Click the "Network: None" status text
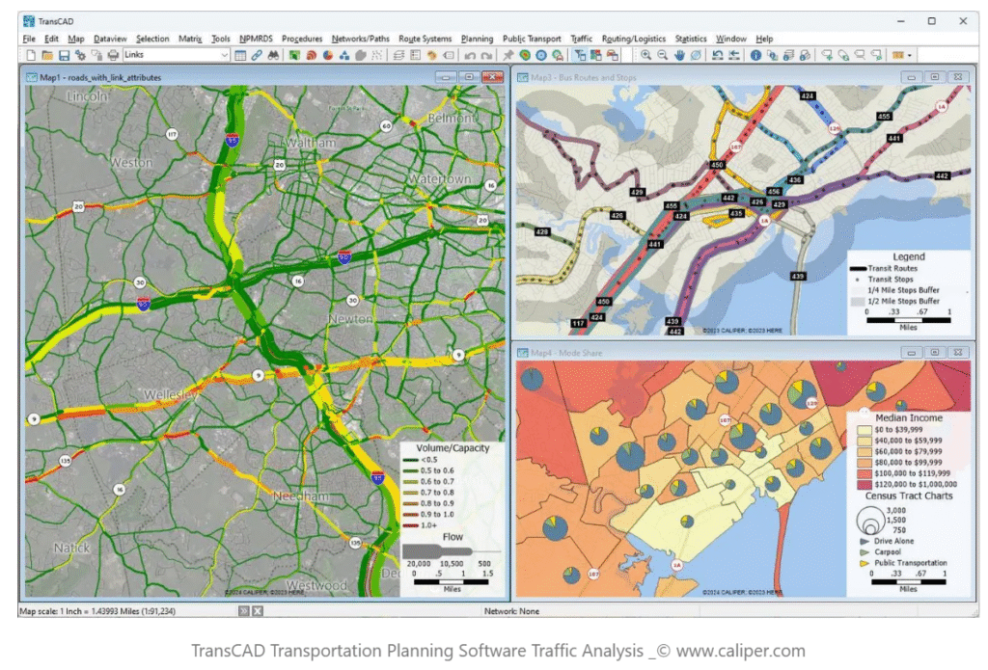The width and height of the screenshot is (988, 670). point(511,611)
